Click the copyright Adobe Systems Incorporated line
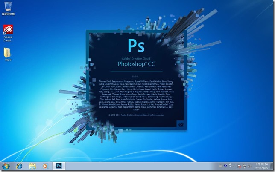 pos(136,115)
